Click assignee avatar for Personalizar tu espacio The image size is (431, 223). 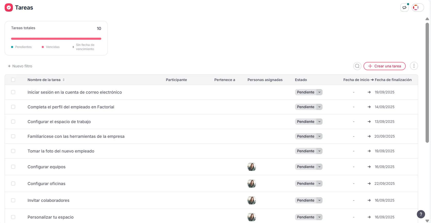tap(251, 217)
